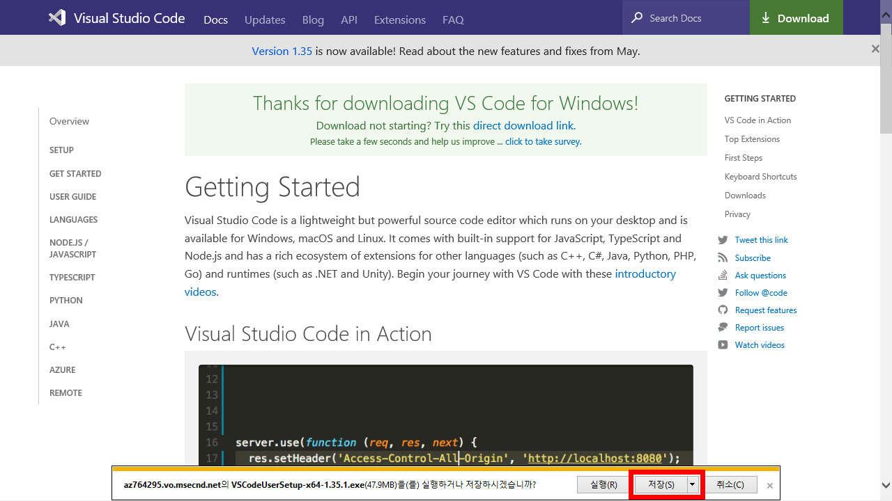Open the Docs menu item
892x501 pixels.
coord(215,19)
